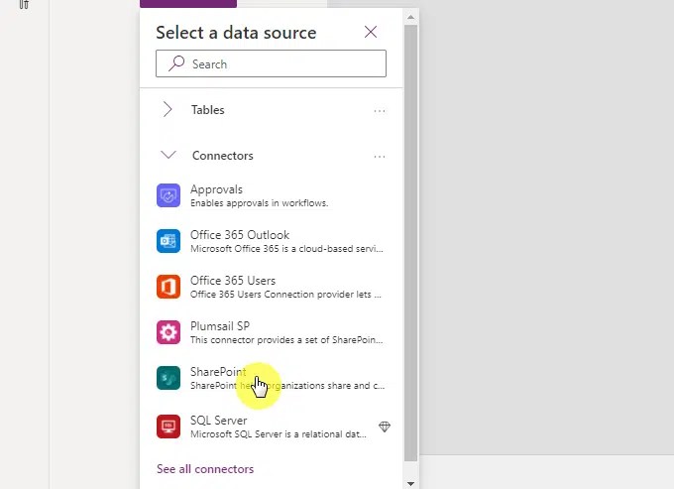Click the SQL Server connector icon
The width and height of the screenshot is (674, 489).
coord(168,427)
